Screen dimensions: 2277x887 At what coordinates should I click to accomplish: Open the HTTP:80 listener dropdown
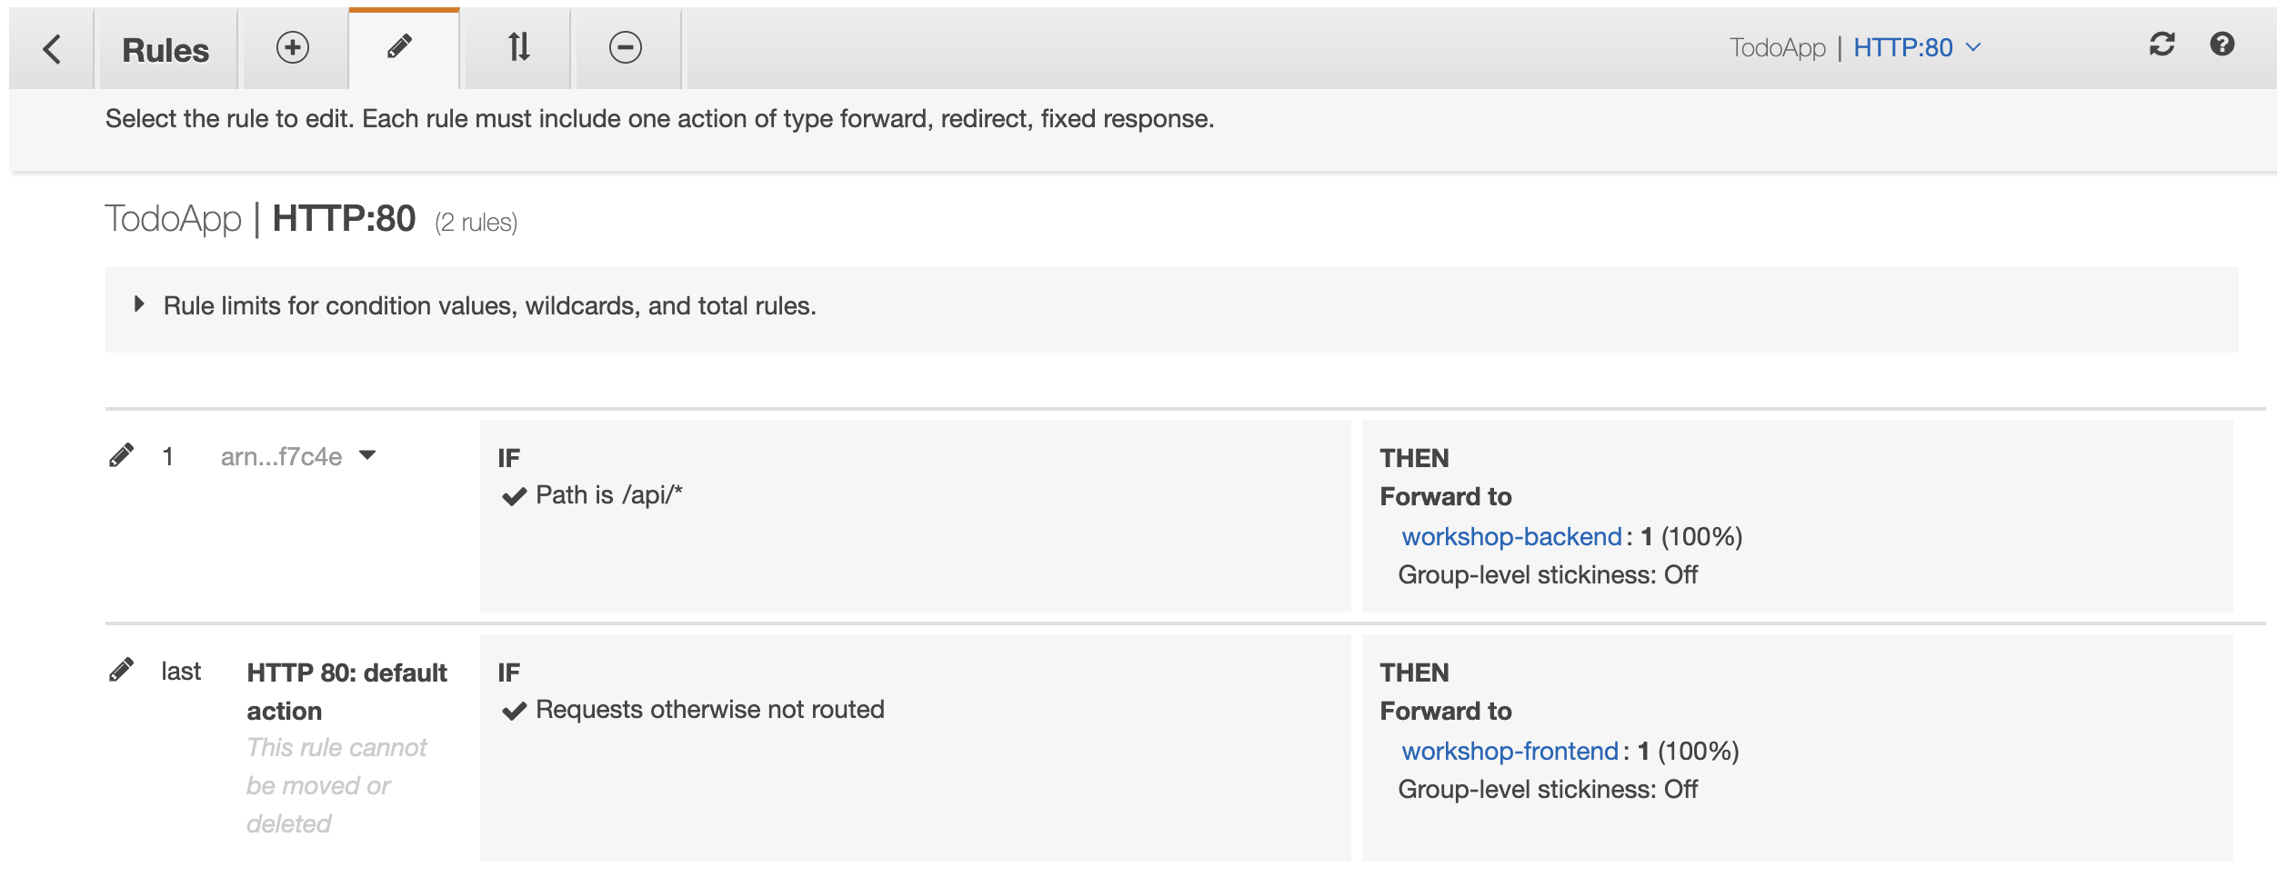(1917, 47)
